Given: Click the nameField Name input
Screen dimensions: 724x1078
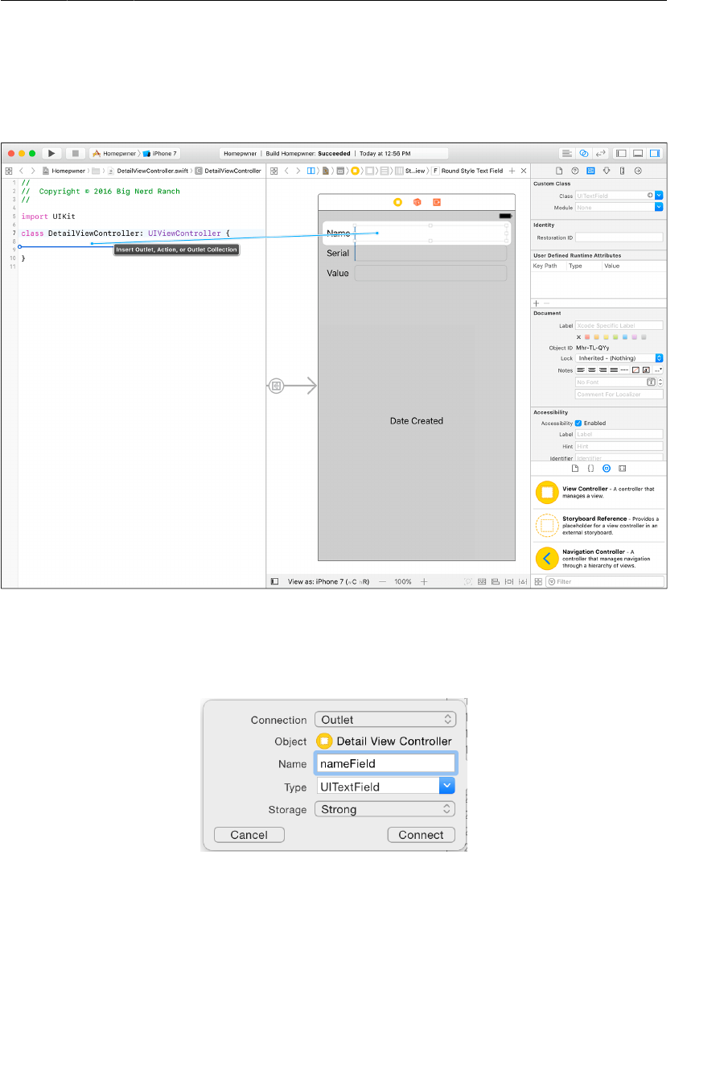Looking at the screenshot, I should click(386, 763).
